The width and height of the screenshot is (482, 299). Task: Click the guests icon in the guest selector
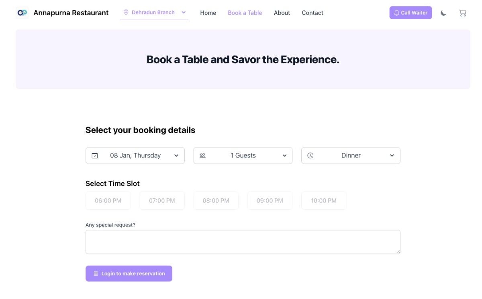tap(202, 156)
